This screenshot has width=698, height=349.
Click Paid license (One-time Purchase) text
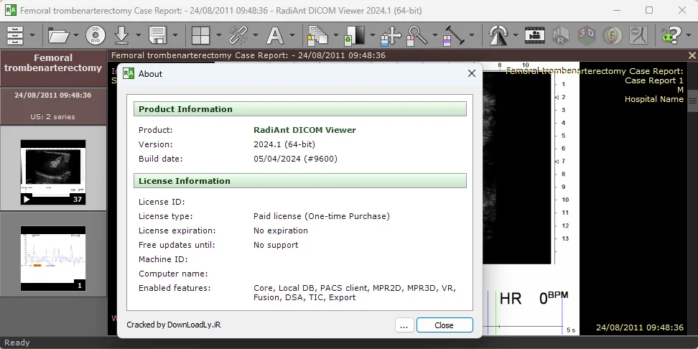(322, 216)
